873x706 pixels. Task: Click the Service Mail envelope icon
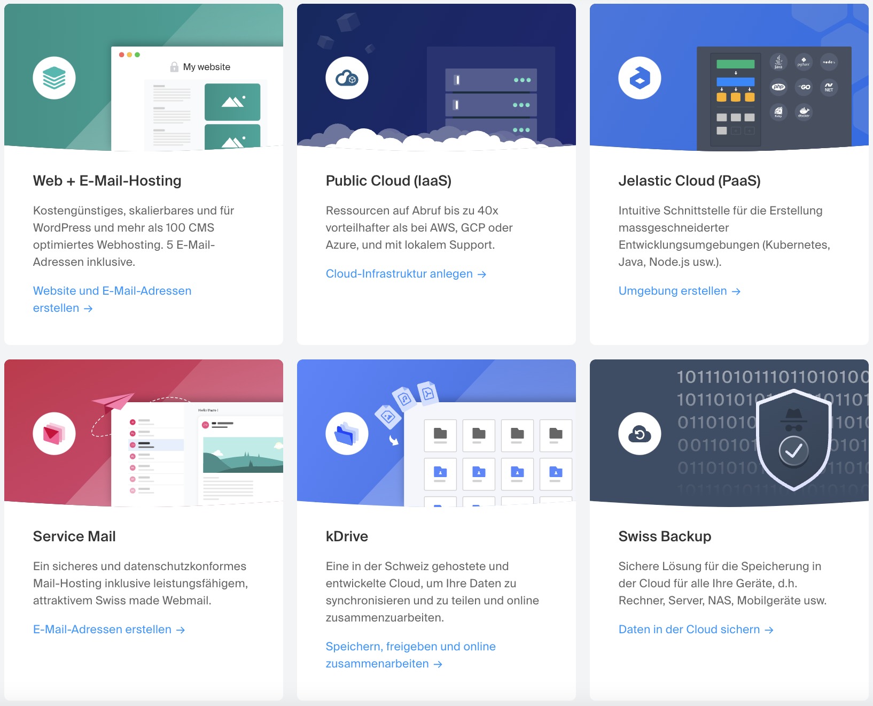pos(54,434)
